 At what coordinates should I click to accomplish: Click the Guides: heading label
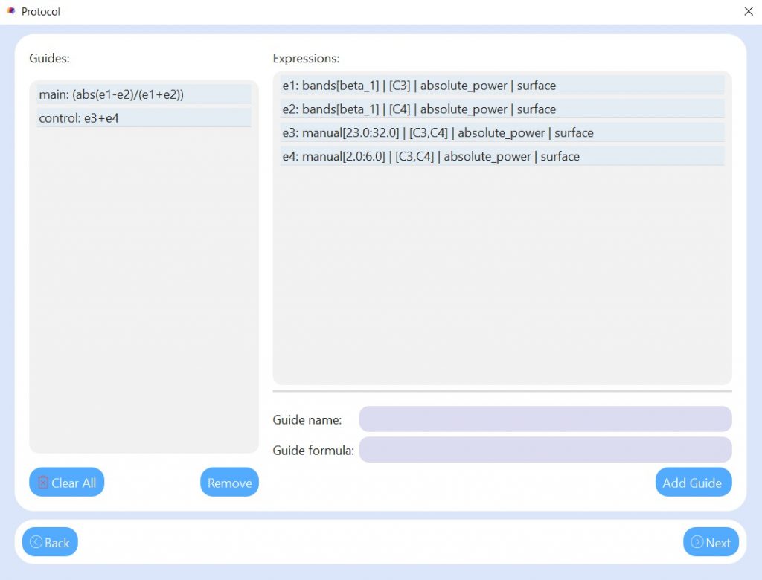49,58
